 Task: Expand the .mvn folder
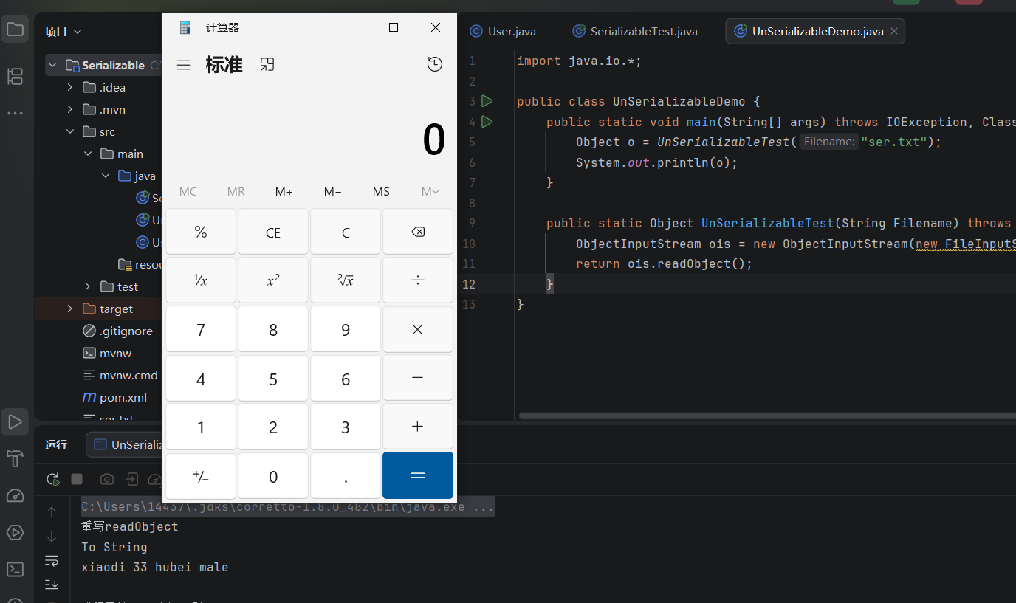point(70,109)
